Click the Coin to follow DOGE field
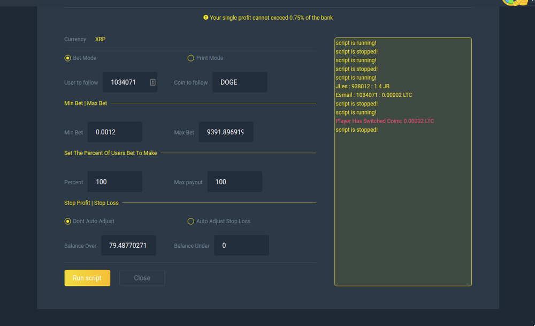The image size is (535, 326). coord(239,82)
